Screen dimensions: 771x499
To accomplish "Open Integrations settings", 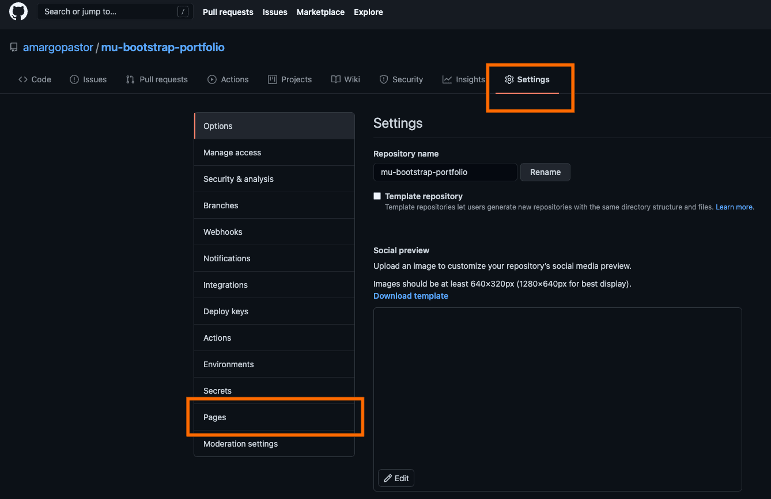I will pos(274,285).
